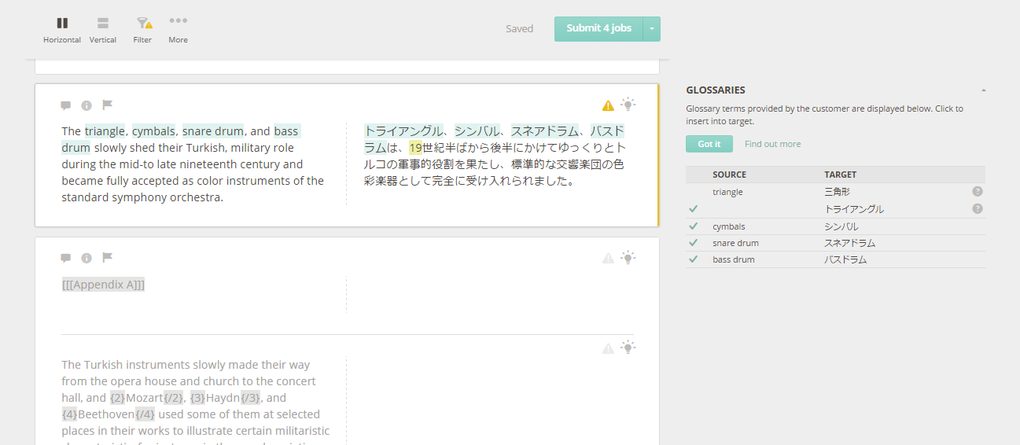This screenshot has height=445, width=1020.
Task: Open the Find out more link
Action: click(x=772, y=144)
